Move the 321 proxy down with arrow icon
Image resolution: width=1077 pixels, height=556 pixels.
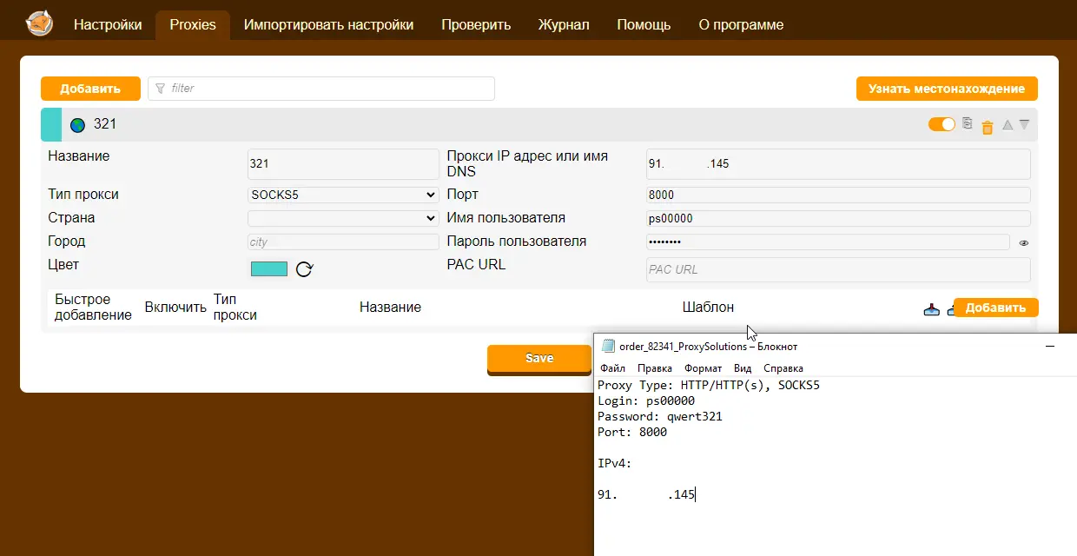pos(1025,124)
